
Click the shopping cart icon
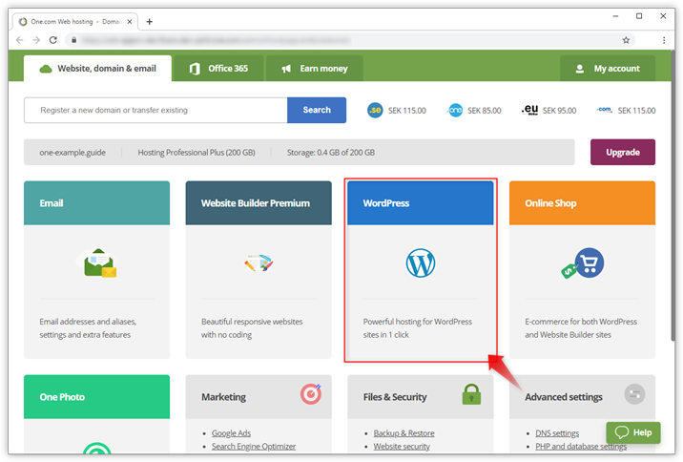[x=589, y=262]
